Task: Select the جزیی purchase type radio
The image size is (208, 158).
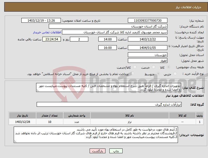Action: (175, 73)
